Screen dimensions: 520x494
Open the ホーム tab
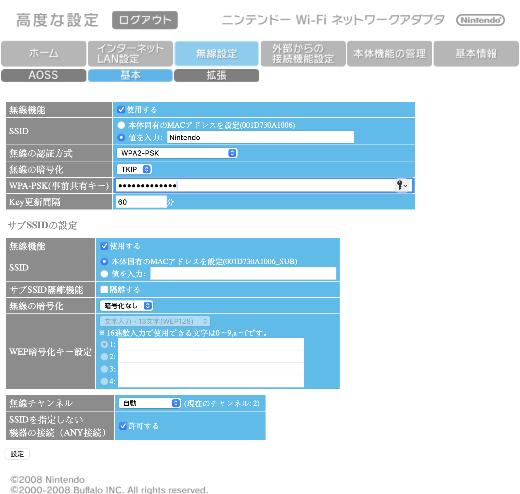coord(44,54)
